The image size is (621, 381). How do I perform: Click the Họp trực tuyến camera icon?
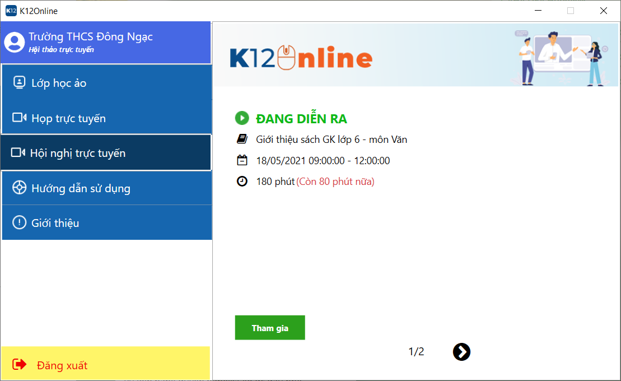tap(20, 118)
